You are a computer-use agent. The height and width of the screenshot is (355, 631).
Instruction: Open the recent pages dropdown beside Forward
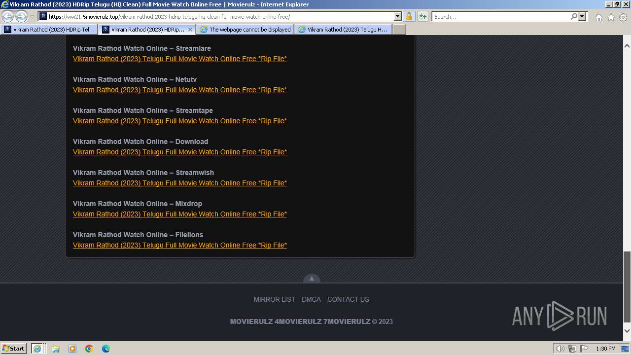tap(32, 17)
